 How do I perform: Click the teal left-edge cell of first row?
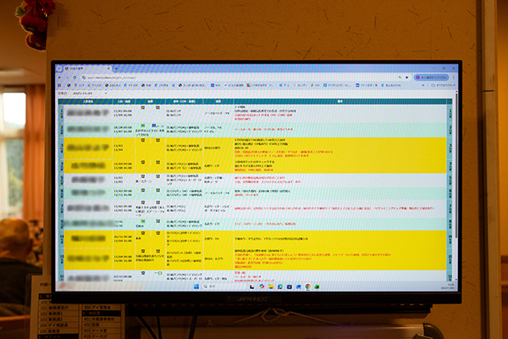pyautogui.click(x=63, y=110)
